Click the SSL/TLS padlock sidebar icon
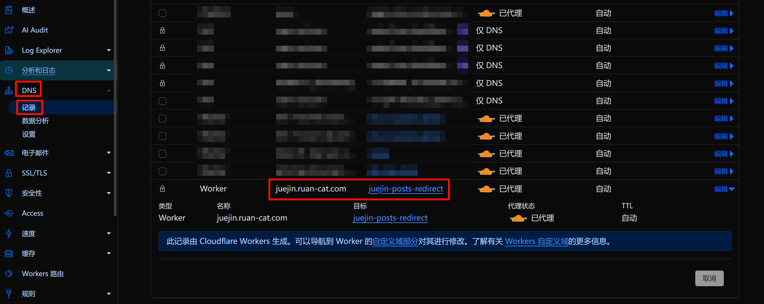 click(9, 173)
